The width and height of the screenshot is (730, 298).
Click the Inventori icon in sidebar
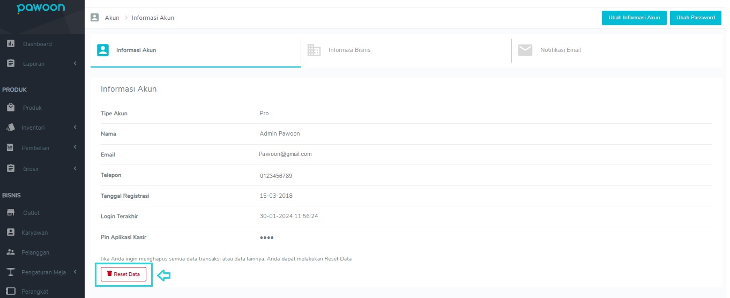coord(11,128)
